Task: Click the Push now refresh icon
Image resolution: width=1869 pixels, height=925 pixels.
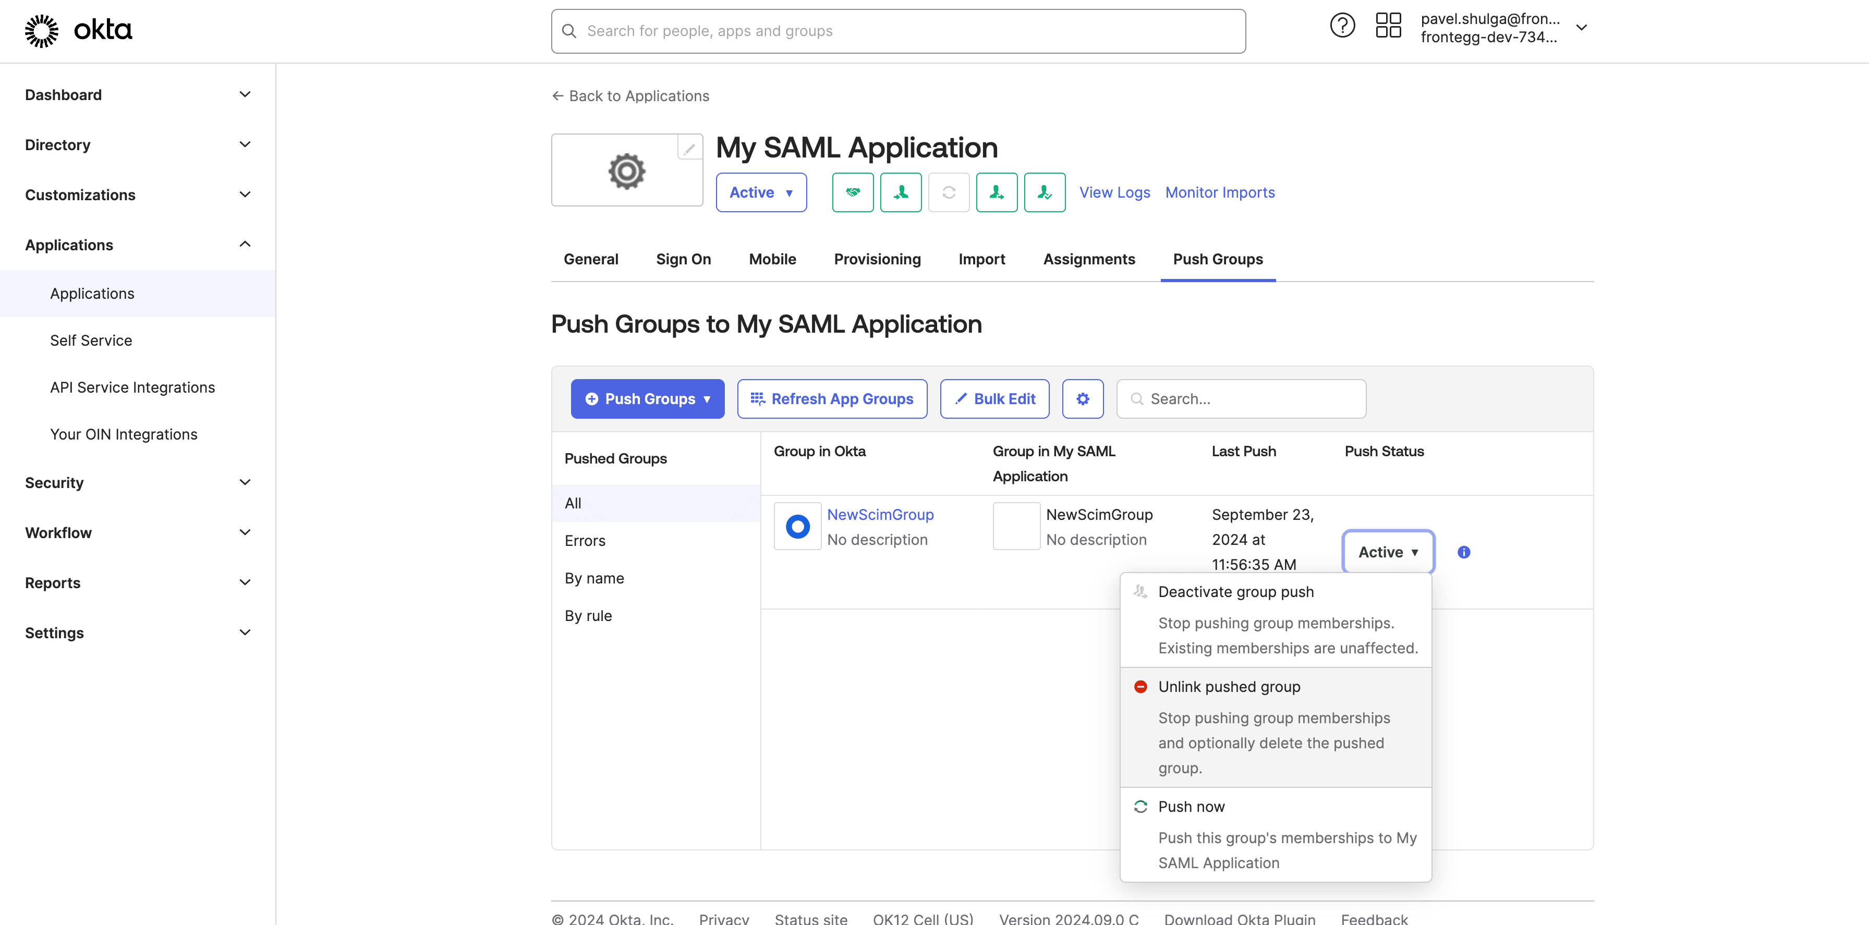Action: (1140, 807)
